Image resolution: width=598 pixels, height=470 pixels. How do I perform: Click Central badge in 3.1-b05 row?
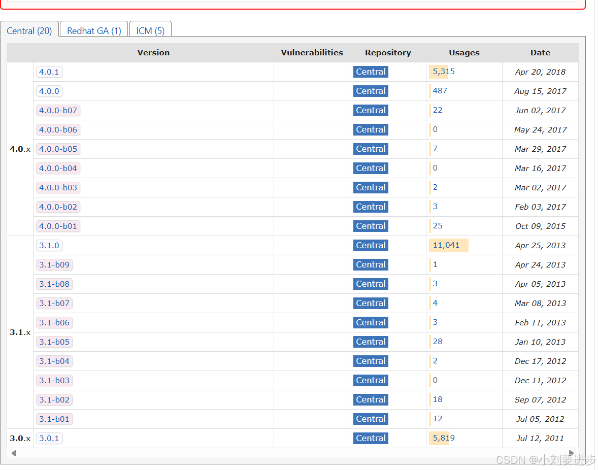[371, 342]
